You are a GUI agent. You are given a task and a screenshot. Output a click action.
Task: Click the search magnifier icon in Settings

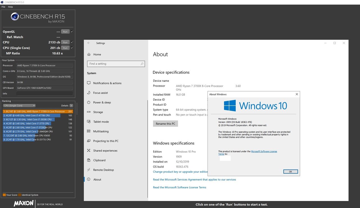142,64
